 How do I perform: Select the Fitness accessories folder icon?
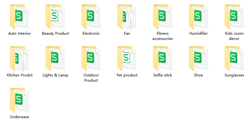pyautogui.click(x=163, y=17)
